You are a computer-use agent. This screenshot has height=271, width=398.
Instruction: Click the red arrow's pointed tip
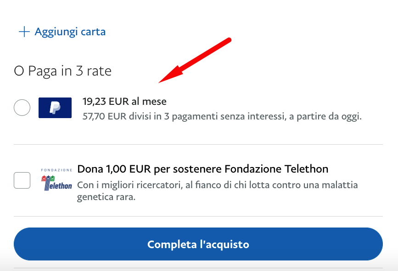coord(160,81)
